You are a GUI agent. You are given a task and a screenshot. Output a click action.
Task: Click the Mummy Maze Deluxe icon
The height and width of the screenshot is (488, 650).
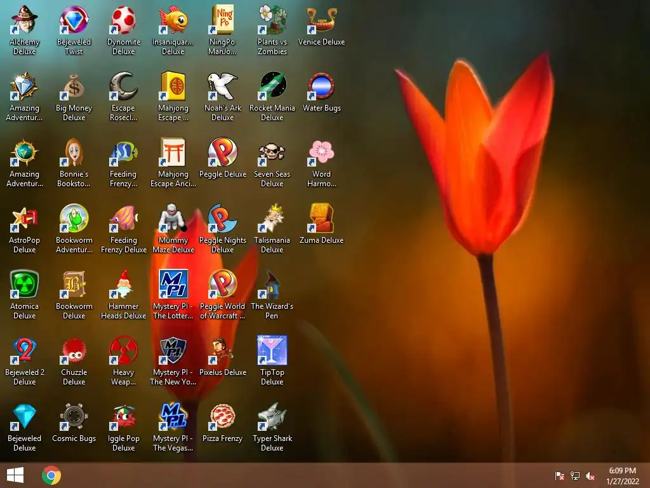point(173,218)
